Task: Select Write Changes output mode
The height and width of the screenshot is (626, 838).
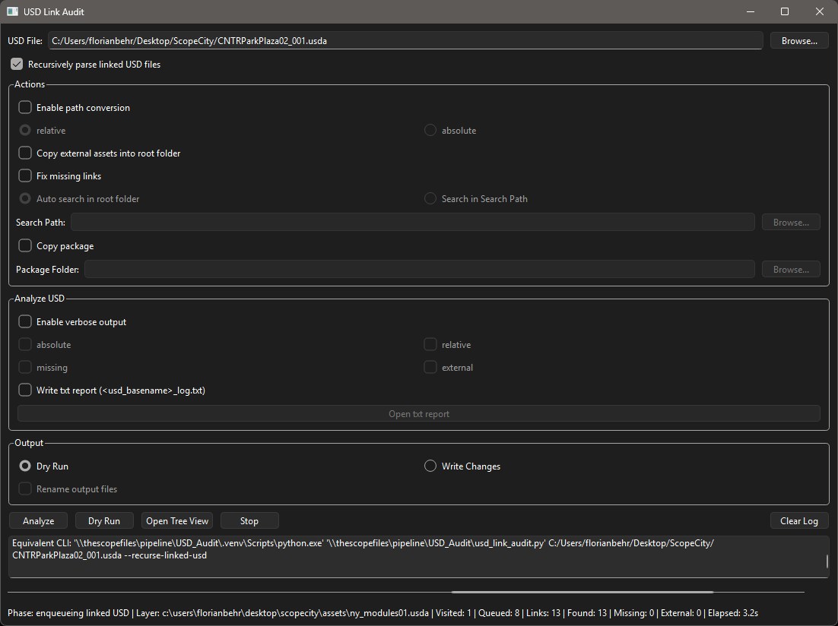Action: click(430, 466)
